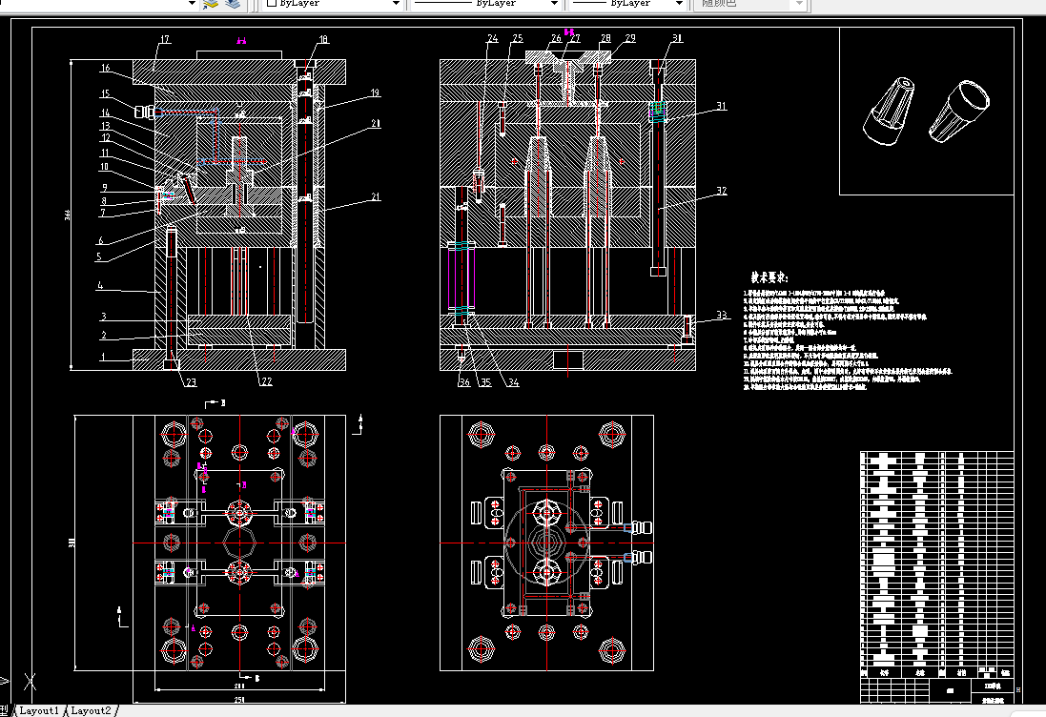1046x717 pixels.
Task: Switch to the Layout1 tab
Action: [39, 711]
